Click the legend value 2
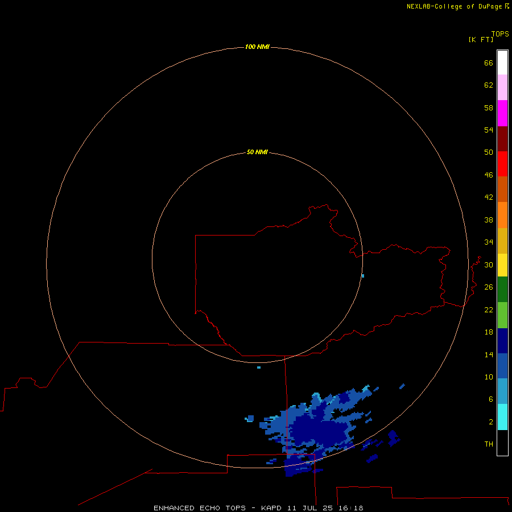 coord(491,422)
